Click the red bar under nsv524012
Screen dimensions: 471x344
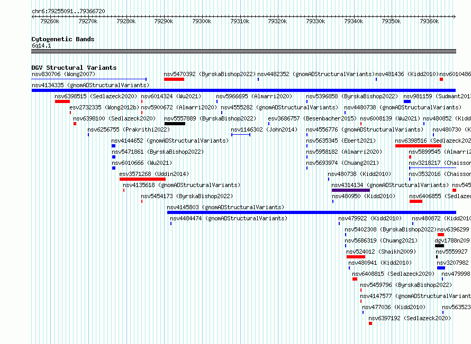click(356, 257)
